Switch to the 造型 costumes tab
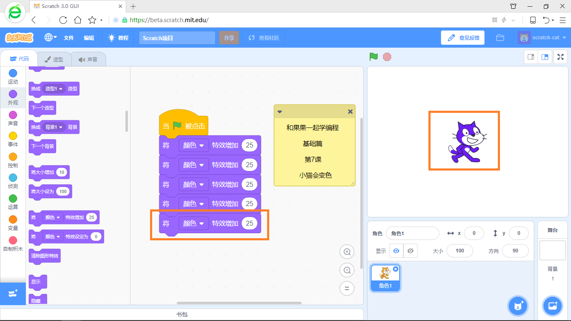 [54, 59]
